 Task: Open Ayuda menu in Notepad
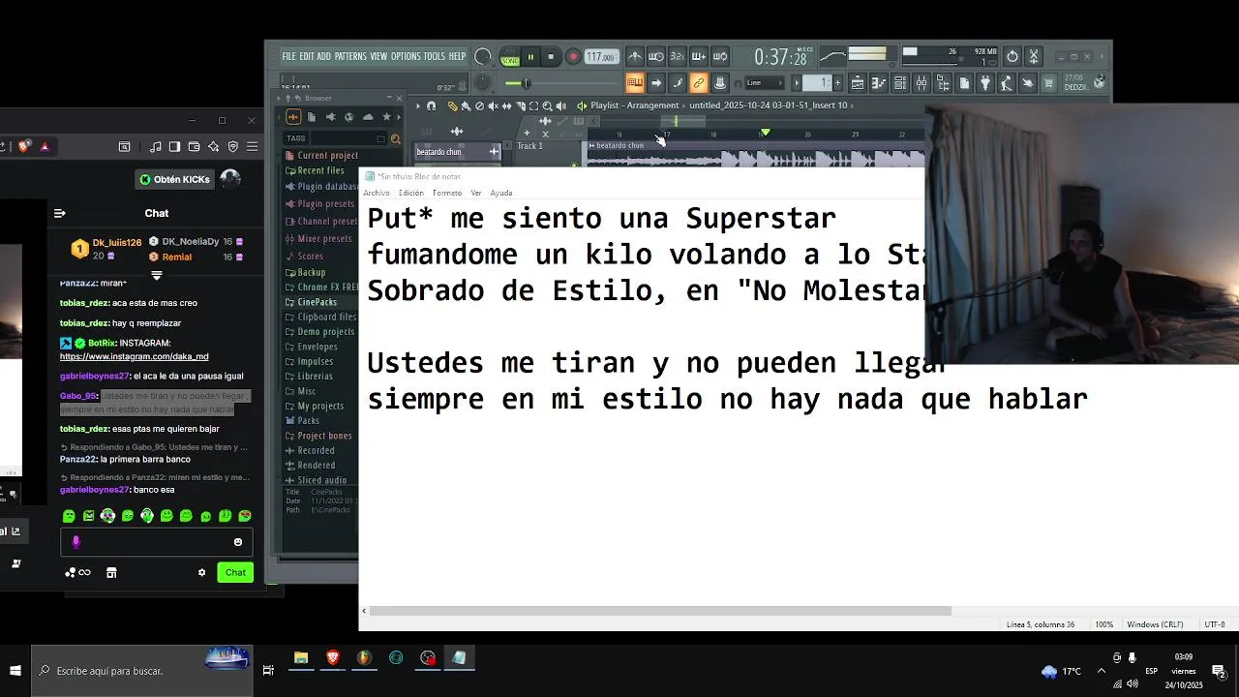tap(501, 193)
